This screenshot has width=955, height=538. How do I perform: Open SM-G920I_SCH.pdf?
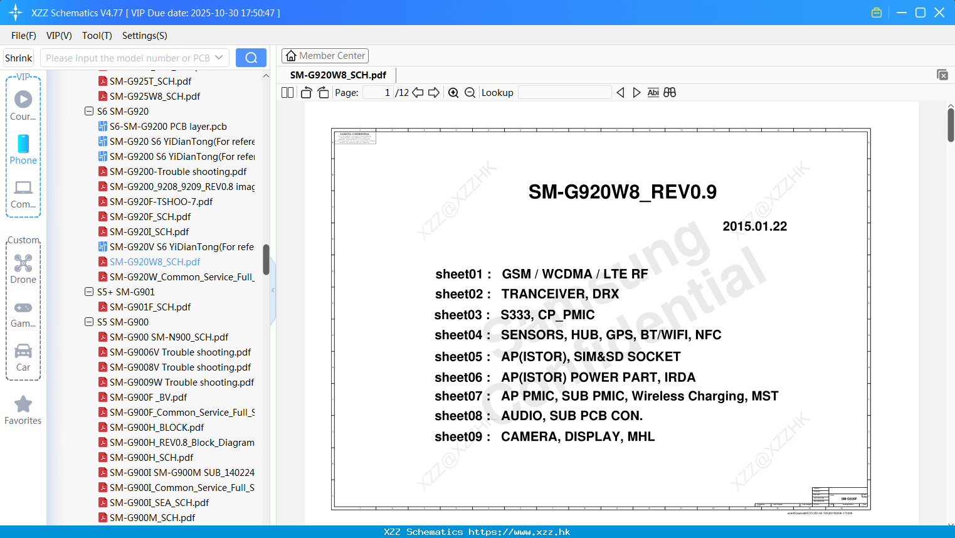[149, 231]
